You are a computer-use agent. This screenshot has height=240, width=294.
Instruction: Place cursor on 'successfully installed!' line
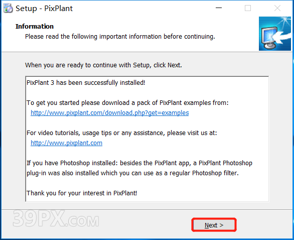[x=86, y=82]
